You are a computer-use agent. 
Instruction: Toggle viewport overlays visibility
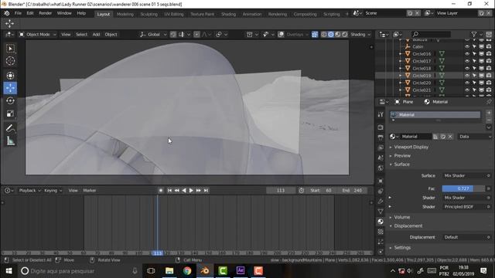(281, 34)
